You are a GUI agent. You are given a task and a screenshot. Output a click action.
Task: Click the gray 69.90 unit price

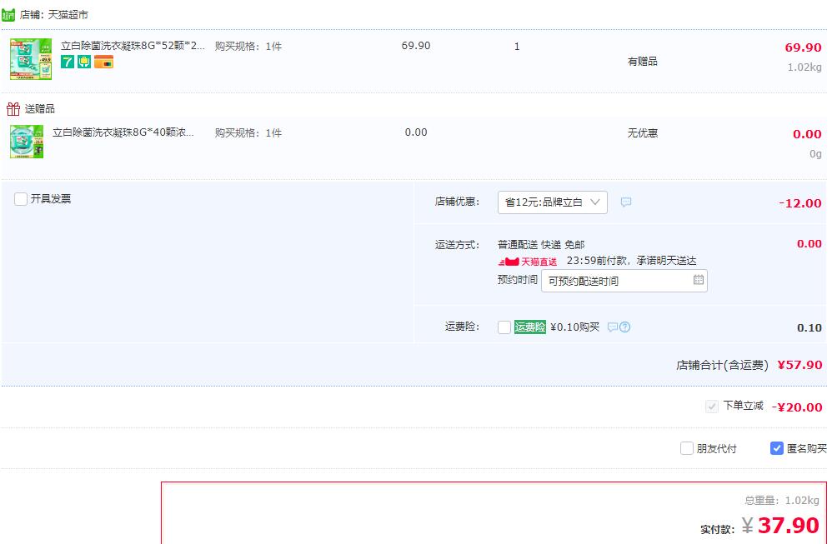(416, 46)
